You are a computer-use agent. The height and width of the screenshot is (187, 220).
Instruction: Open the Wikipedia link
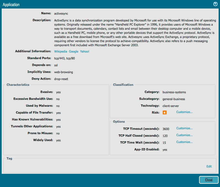pos(61,51)
